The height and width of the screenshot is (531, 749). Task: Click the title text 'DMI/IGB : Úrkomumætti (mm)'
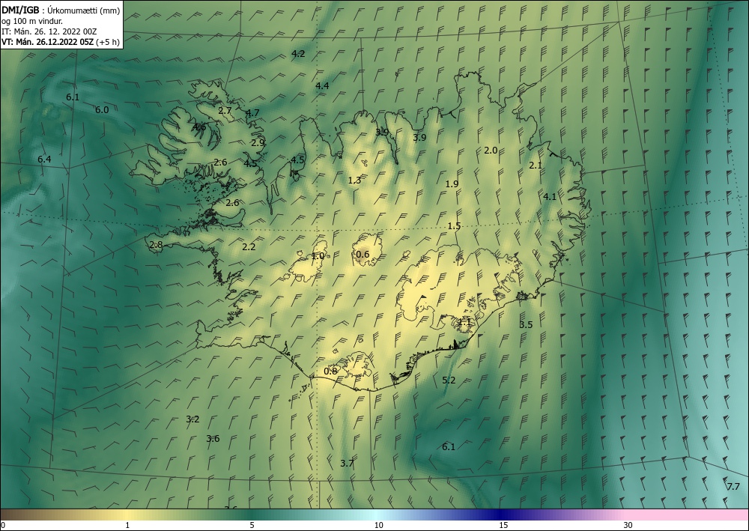(x=61, y=10)
